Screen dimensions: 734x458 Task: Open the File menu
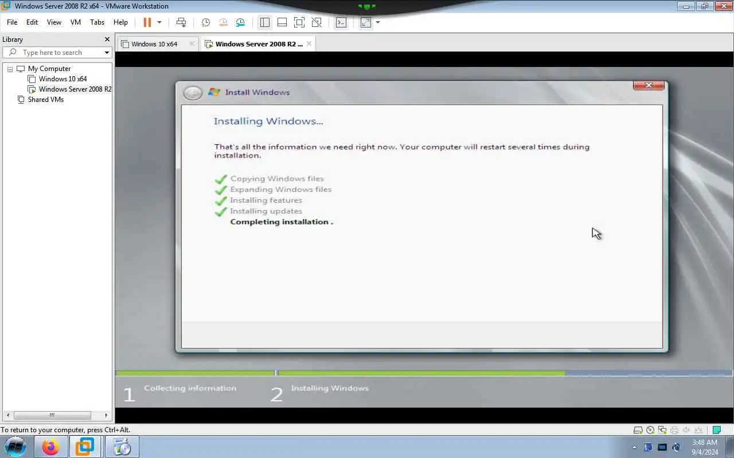(12, 22)
